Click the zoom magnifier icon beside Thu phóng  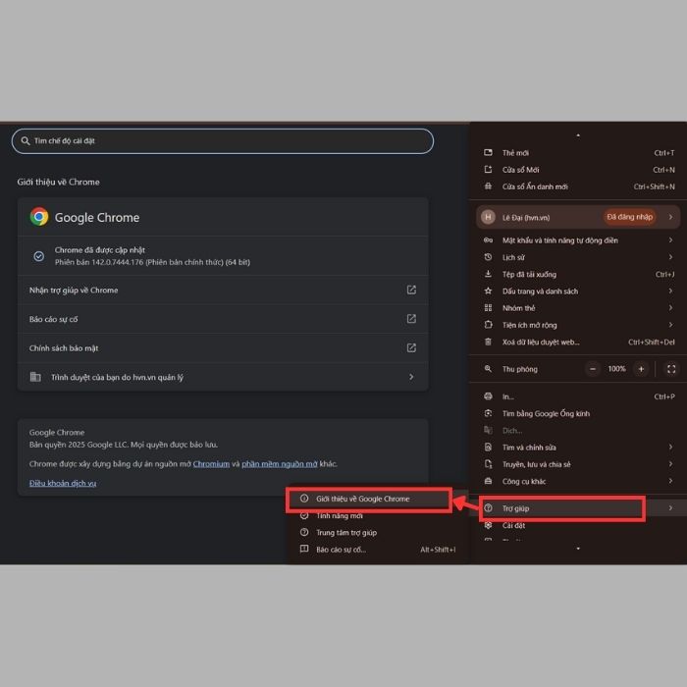[488, 369]
